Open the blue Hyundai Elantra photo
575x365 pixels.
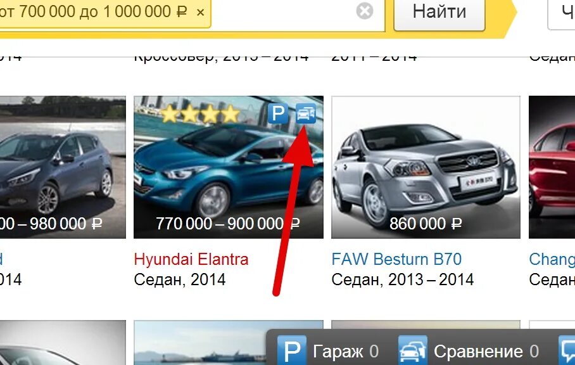[229, 167]
